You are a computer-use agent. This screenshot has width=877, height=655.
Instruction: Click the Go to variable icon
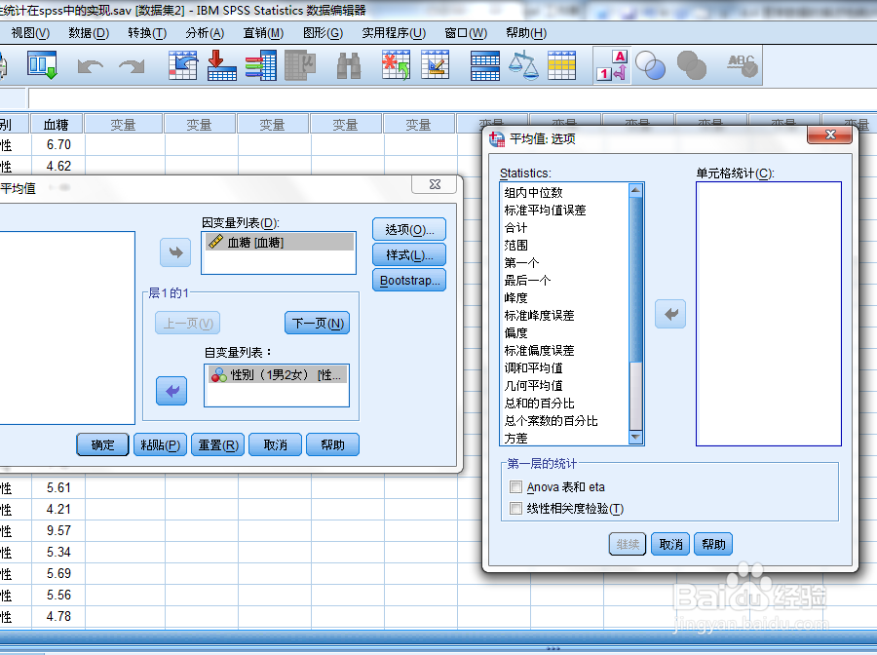(x=221, y=65)
